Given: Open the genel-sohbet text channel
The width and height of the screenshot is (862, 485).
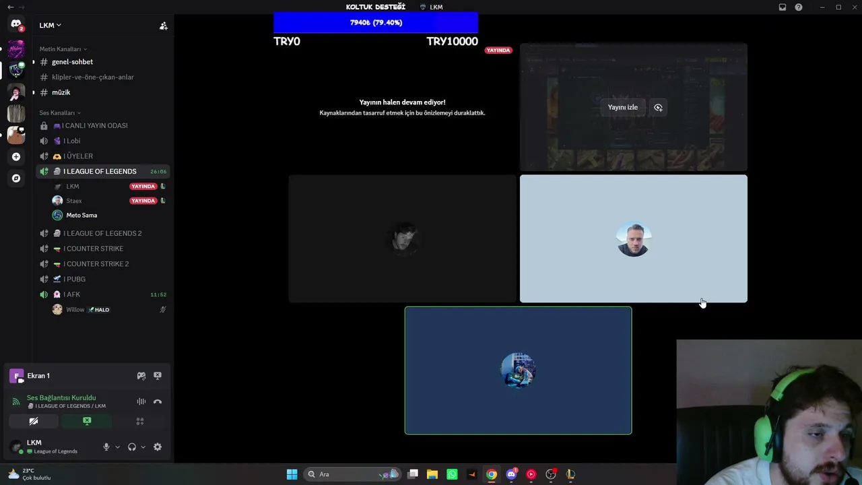Looking at the screenshot, I should point(103,62).
